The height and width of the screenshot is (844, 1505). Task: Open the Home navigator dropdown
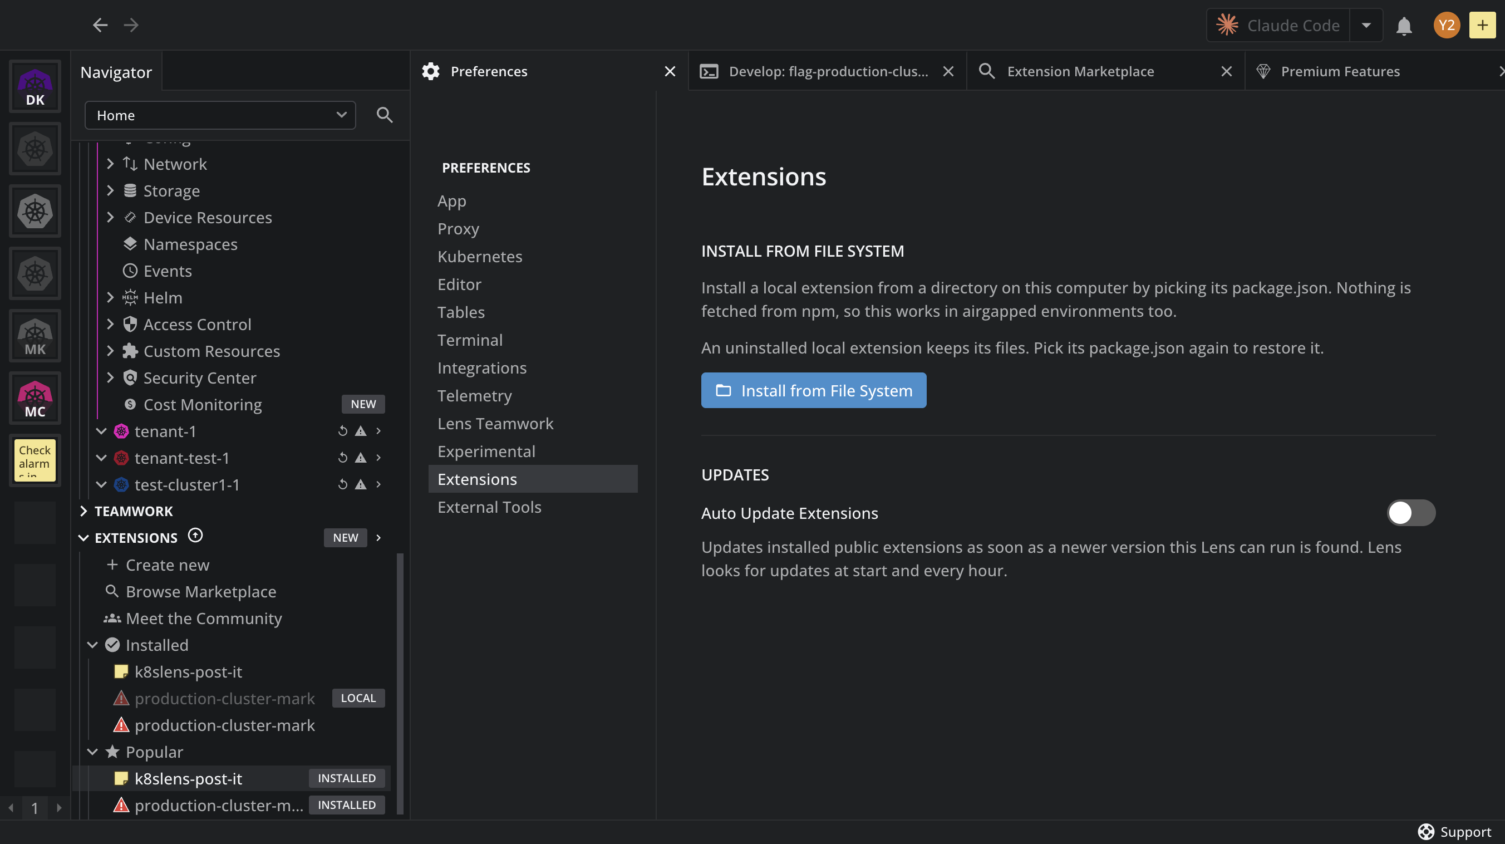(x=220, y=115)
